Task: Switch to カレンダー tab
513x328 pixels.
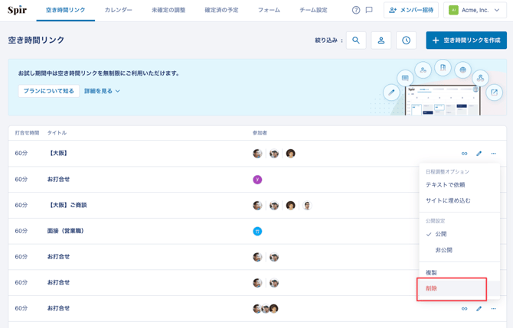Action: tap(118, 11)
